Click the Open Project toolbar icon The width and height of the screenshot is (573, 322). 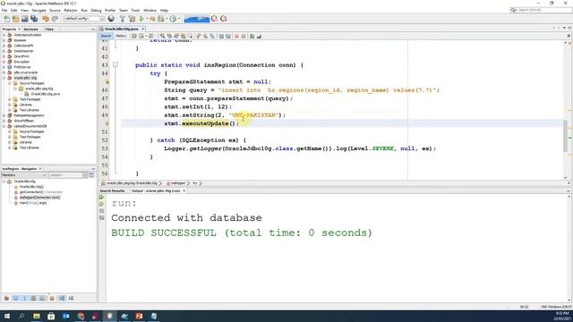pyautogui.click(x=24, y=19)
